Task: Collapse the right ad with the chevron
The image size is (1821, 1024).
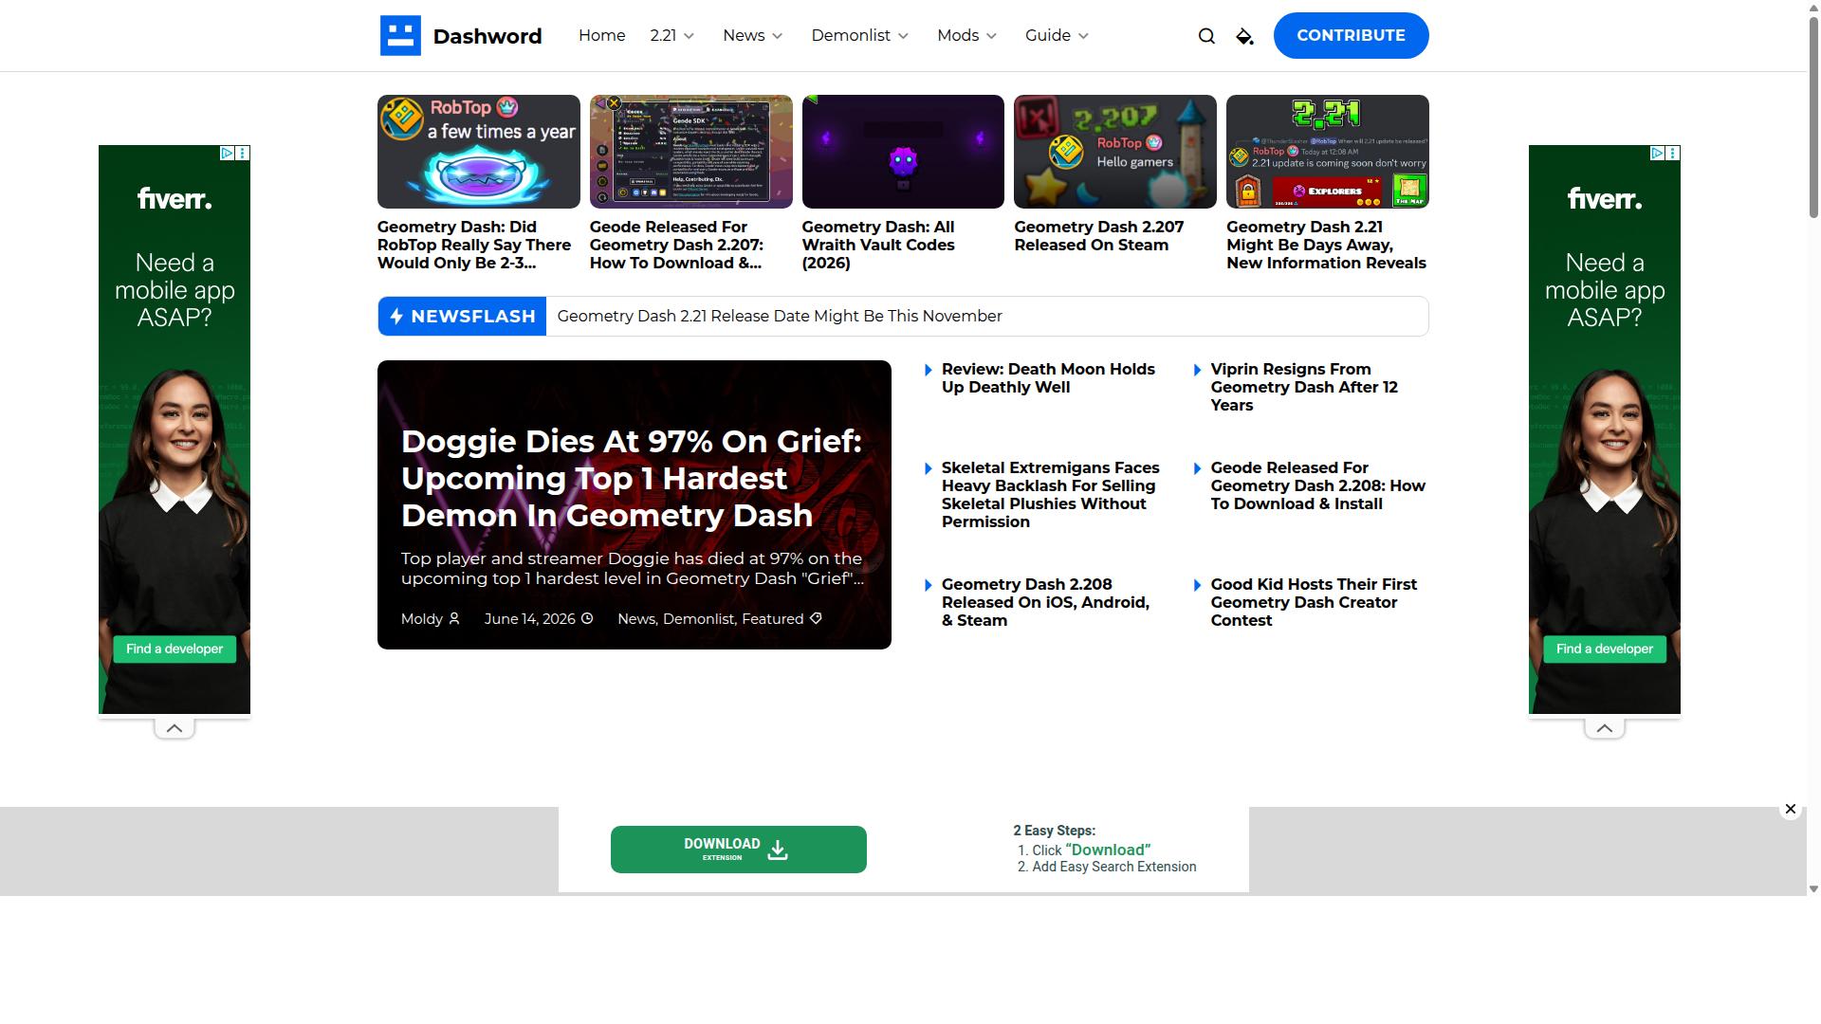Action: [x=1605, y=728]
